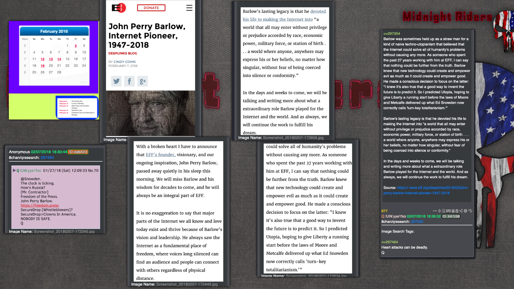Click the John Perry Barlow portrait photo
The width and height of the screenshot is (514, 289).
click(x=150, y=113)
